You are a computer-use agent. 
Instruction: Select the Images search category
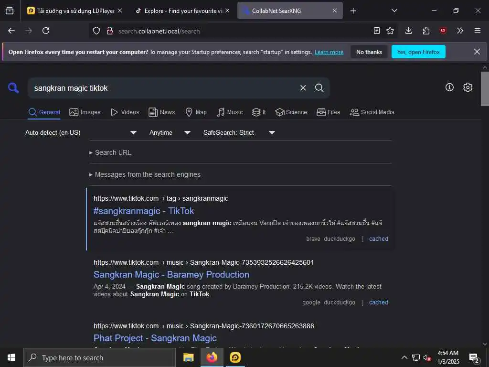pyautogui.click(x=85, y=112)
